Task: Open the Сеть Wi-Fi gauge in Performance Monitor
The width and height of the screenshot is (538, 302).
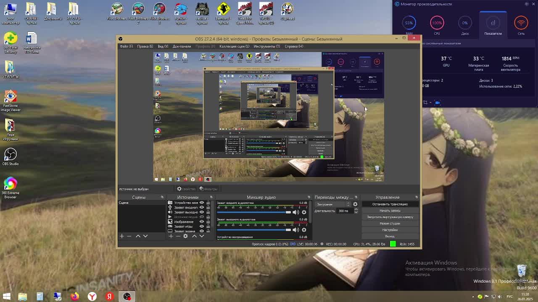Action: click(x=521, y=23)
